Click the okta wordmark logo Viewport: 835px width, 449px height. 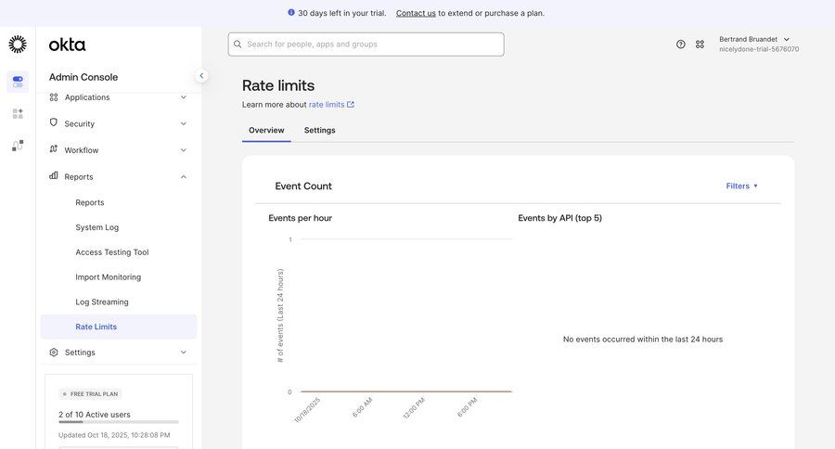(x=67, y=45)
